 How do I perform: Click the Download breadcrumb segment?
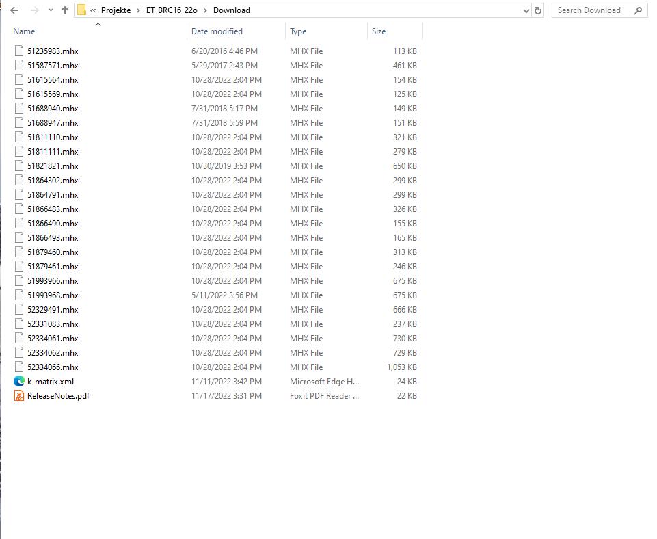[232, 10]
